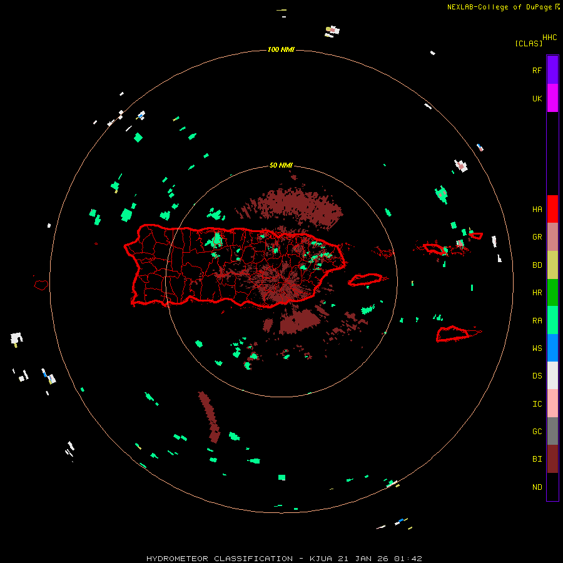Click the BD legend label

pyautogui.click(x=537, y=265)
